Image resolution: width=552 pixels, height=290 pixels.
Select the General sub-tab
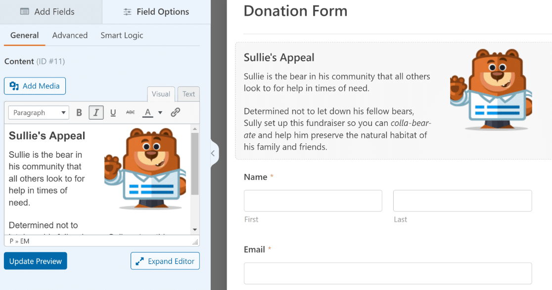(24, 36)
